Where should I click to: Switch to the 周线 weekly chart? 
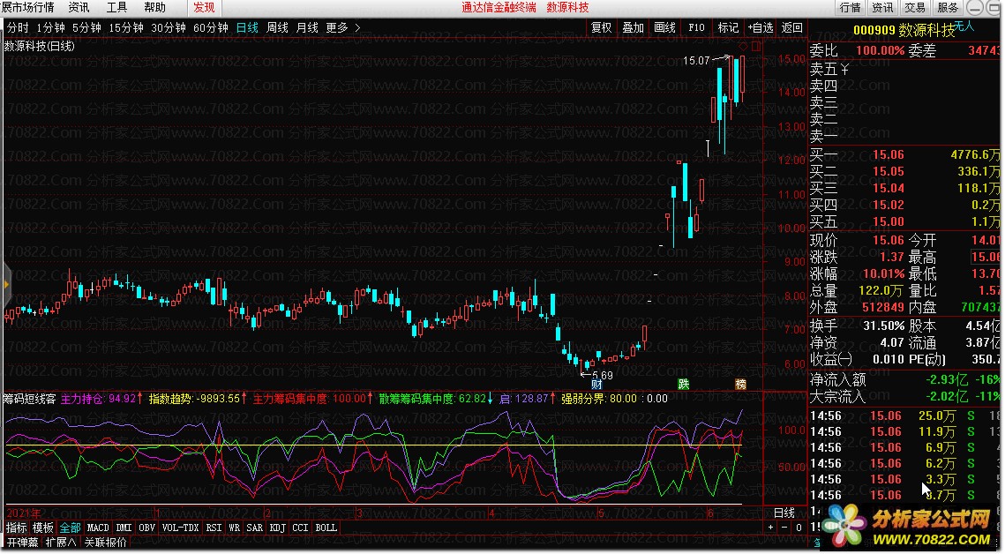277,27
